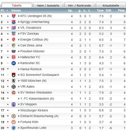The height and width of the screenshot is (131, 126).
Task: Click the FSV Zwickau club crest
Action: point(14,34)
